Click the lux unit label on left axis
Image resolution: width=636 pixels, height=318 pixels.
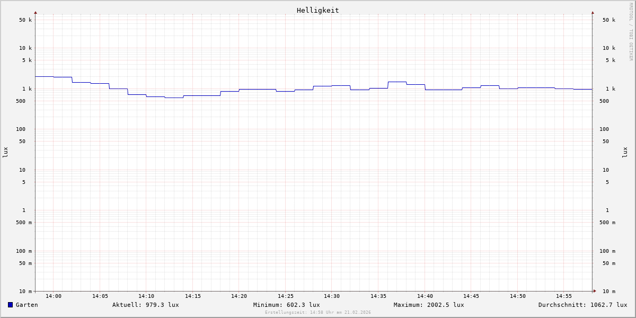coord(5,152)
